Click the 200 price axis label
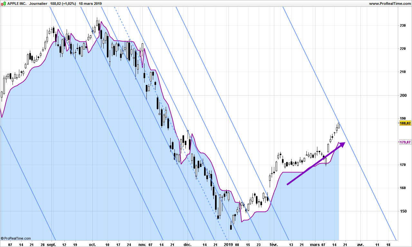The height and width of the screenshot is (247, 412). pyautogui.click(x=403, y=95)
